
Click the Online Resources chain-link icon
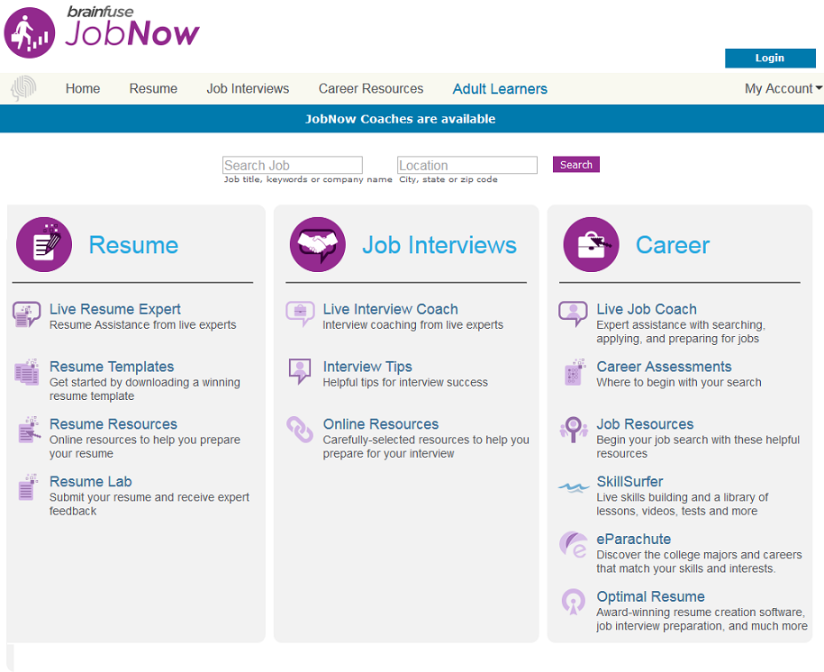[x=300, y=429]
